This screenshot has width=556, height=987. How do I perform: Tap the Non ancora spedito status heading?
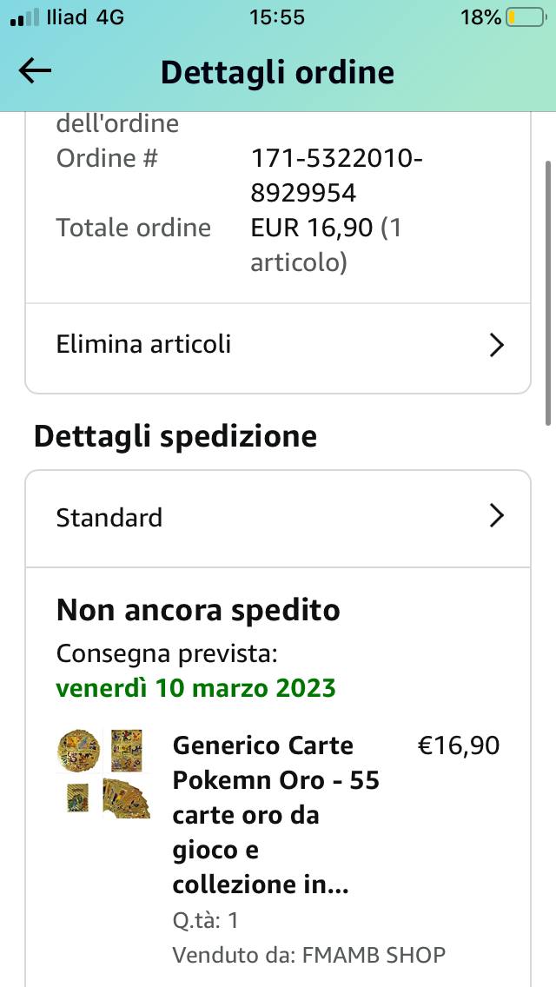[198, 611]
